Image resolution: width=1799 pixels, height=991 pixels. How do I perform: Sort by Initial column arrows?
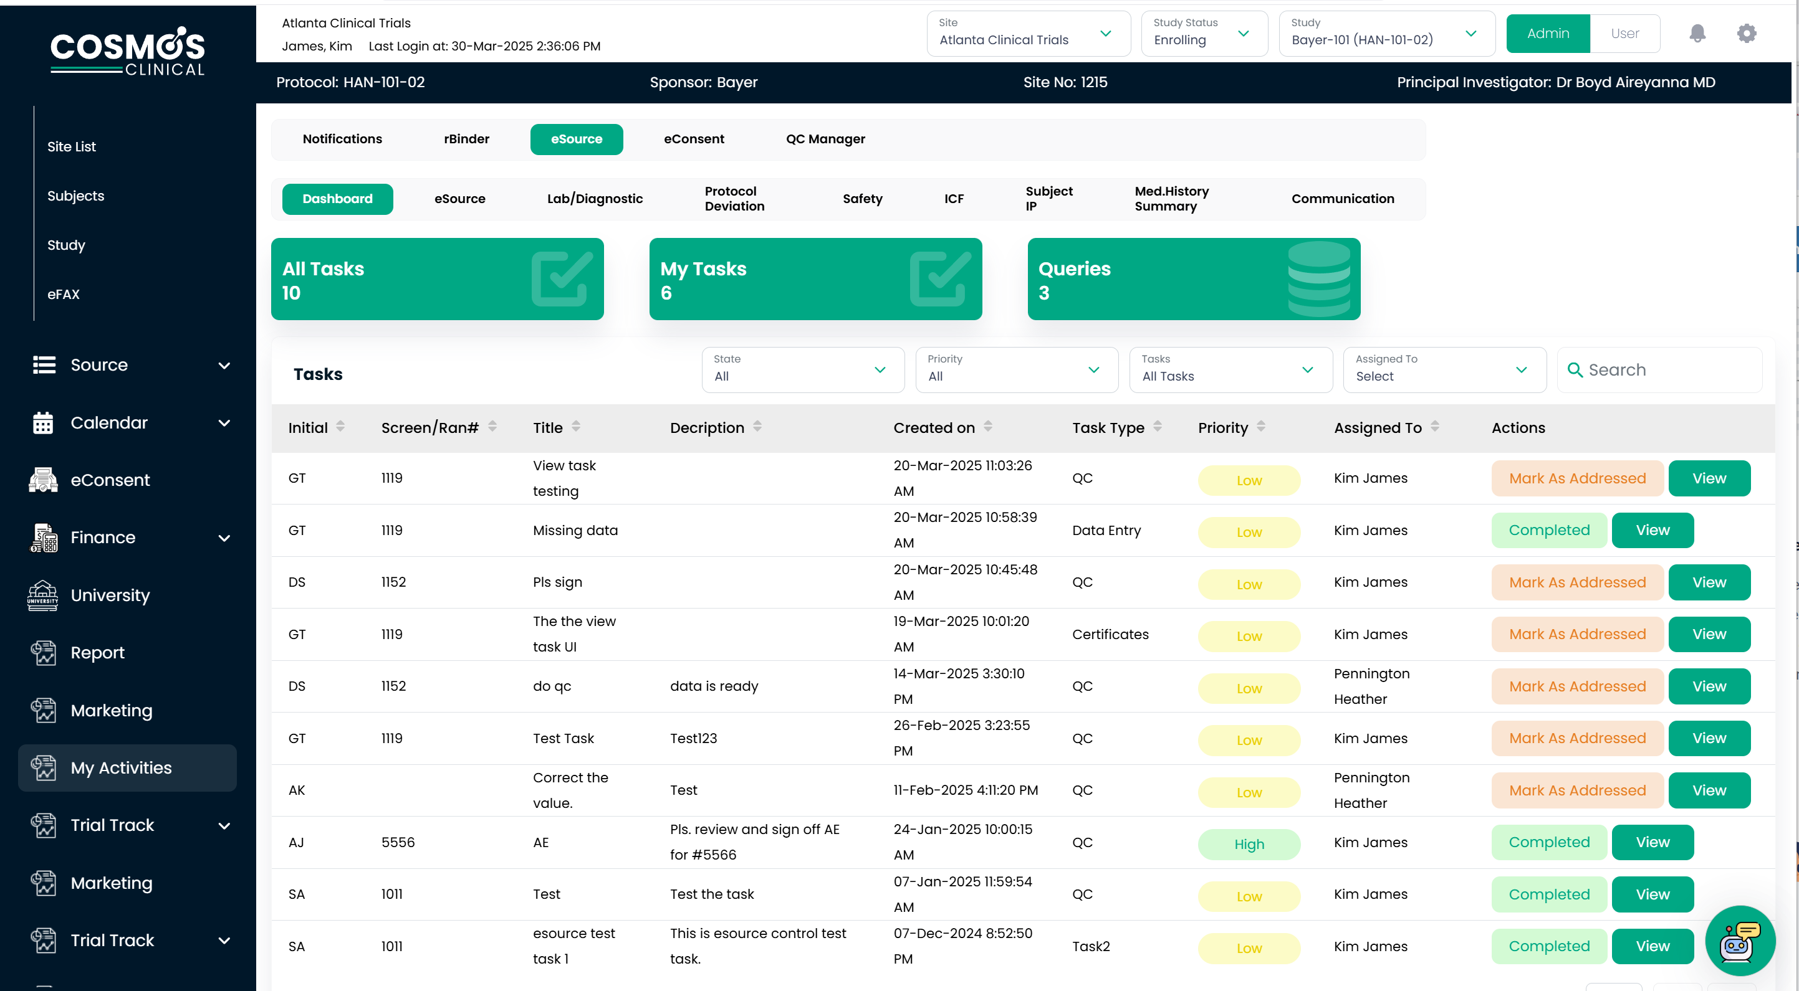click(340, 427)
